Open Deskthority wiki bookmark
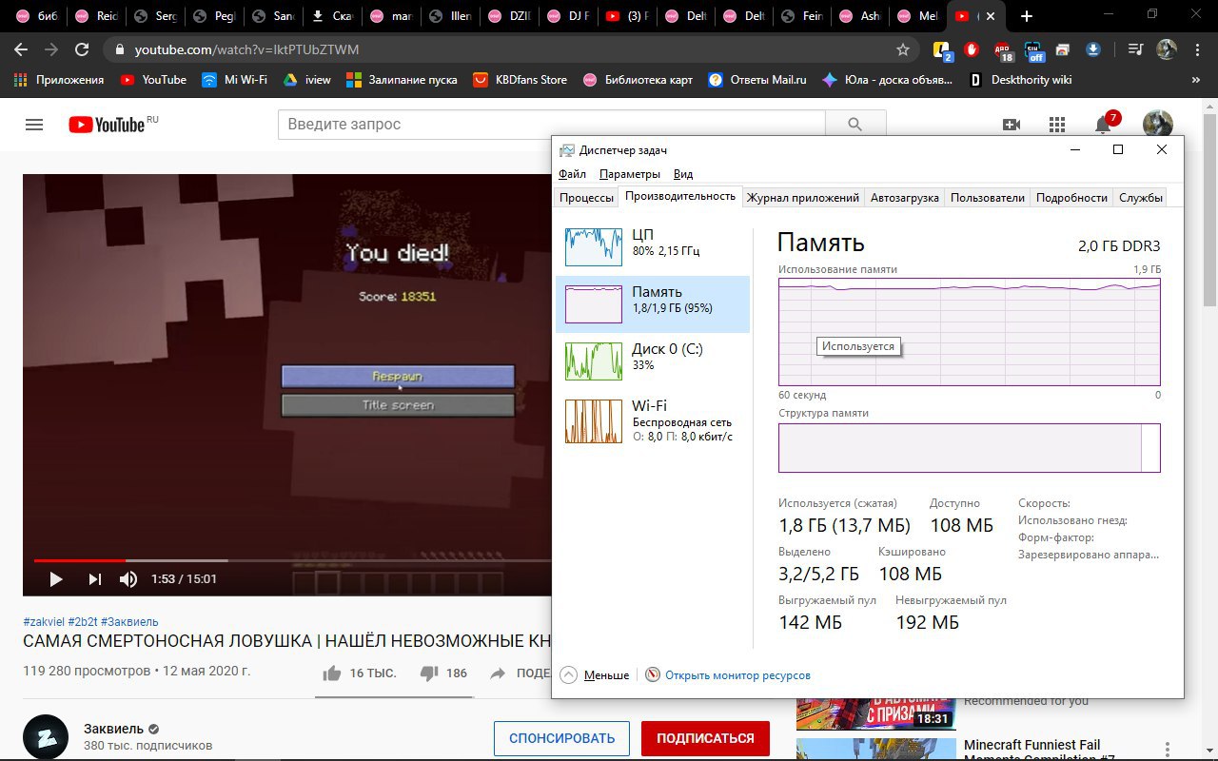 pyautogui.click(x=1020, y=80)
